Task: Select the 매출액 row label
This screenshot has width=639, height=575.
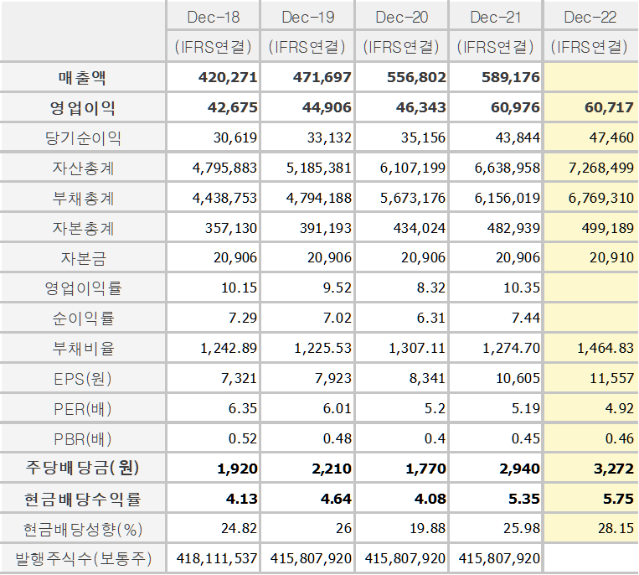Action: [82, 77]
